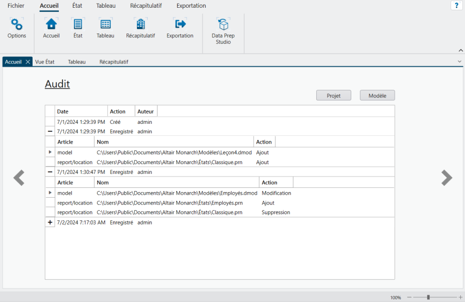
Task: Collapse the ribbon with the chevron
Action: pyautogui.click(x=460, y=50)
